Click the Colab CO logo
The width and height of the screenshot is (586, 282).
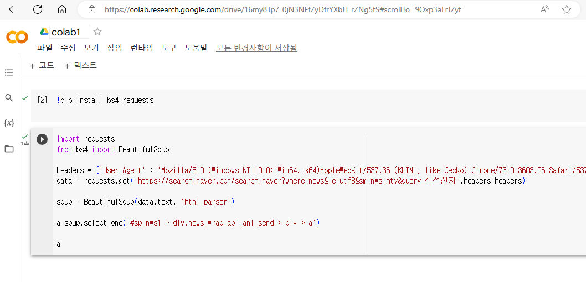pos(17,37)
